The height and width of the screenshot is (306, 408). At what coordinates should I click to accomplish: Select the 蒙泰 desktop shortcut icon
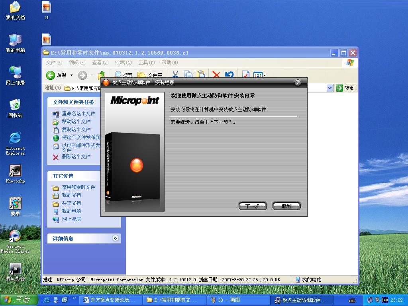[16, 207]
